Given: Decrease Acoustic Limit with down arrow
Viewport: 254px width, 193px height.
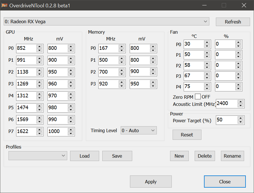Looking at the screenshot, I should point(240,106).
